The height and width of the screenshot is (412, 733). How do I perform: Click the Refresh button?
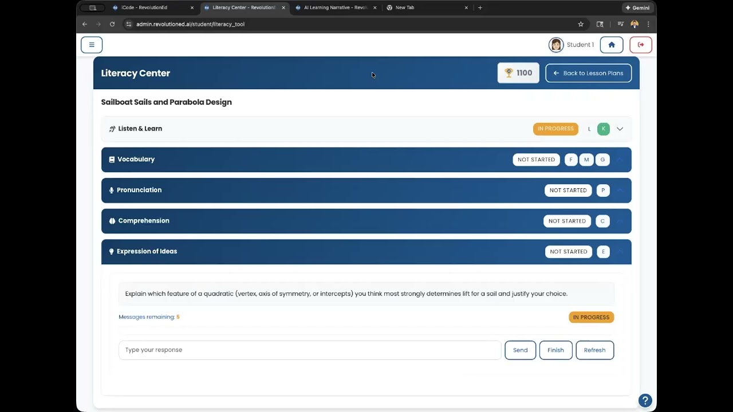[594, 350]
